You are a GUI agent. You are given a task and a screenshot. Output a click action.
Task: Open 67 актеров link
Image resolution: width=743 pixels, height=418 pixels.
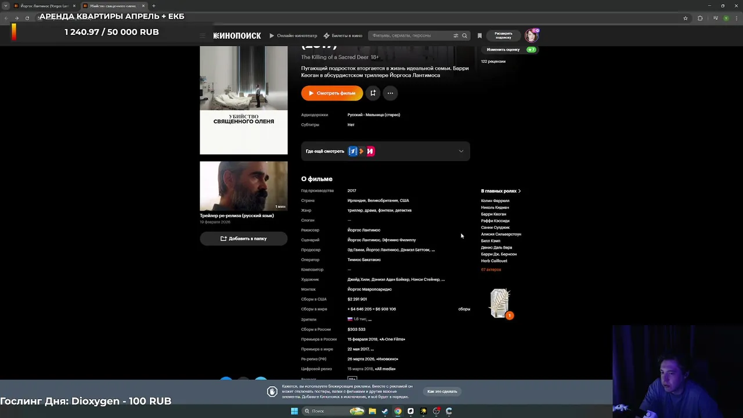(490, 269)
